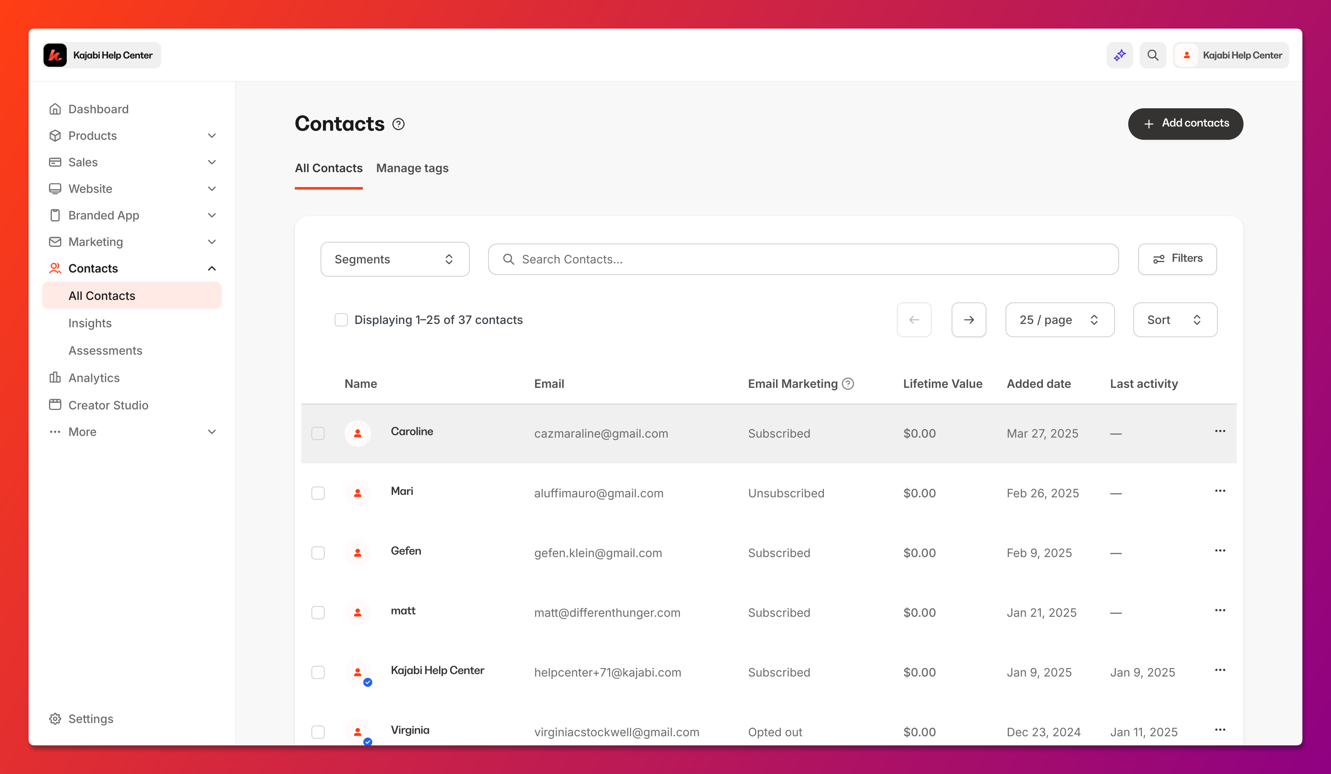Expand the Marketing menu chevron
Image resolution: width=1331 pixels, height=774 pixels.
coord(212,241)
